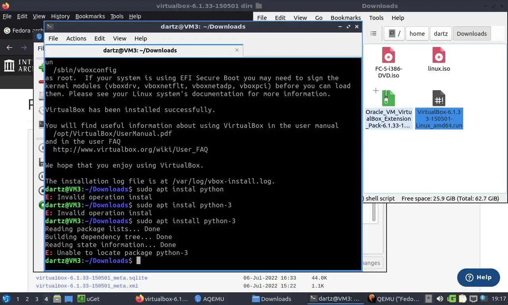Click the terminal icon in the QTerminal title bar
The image size is (508, 305).
(x=50, y=27)
